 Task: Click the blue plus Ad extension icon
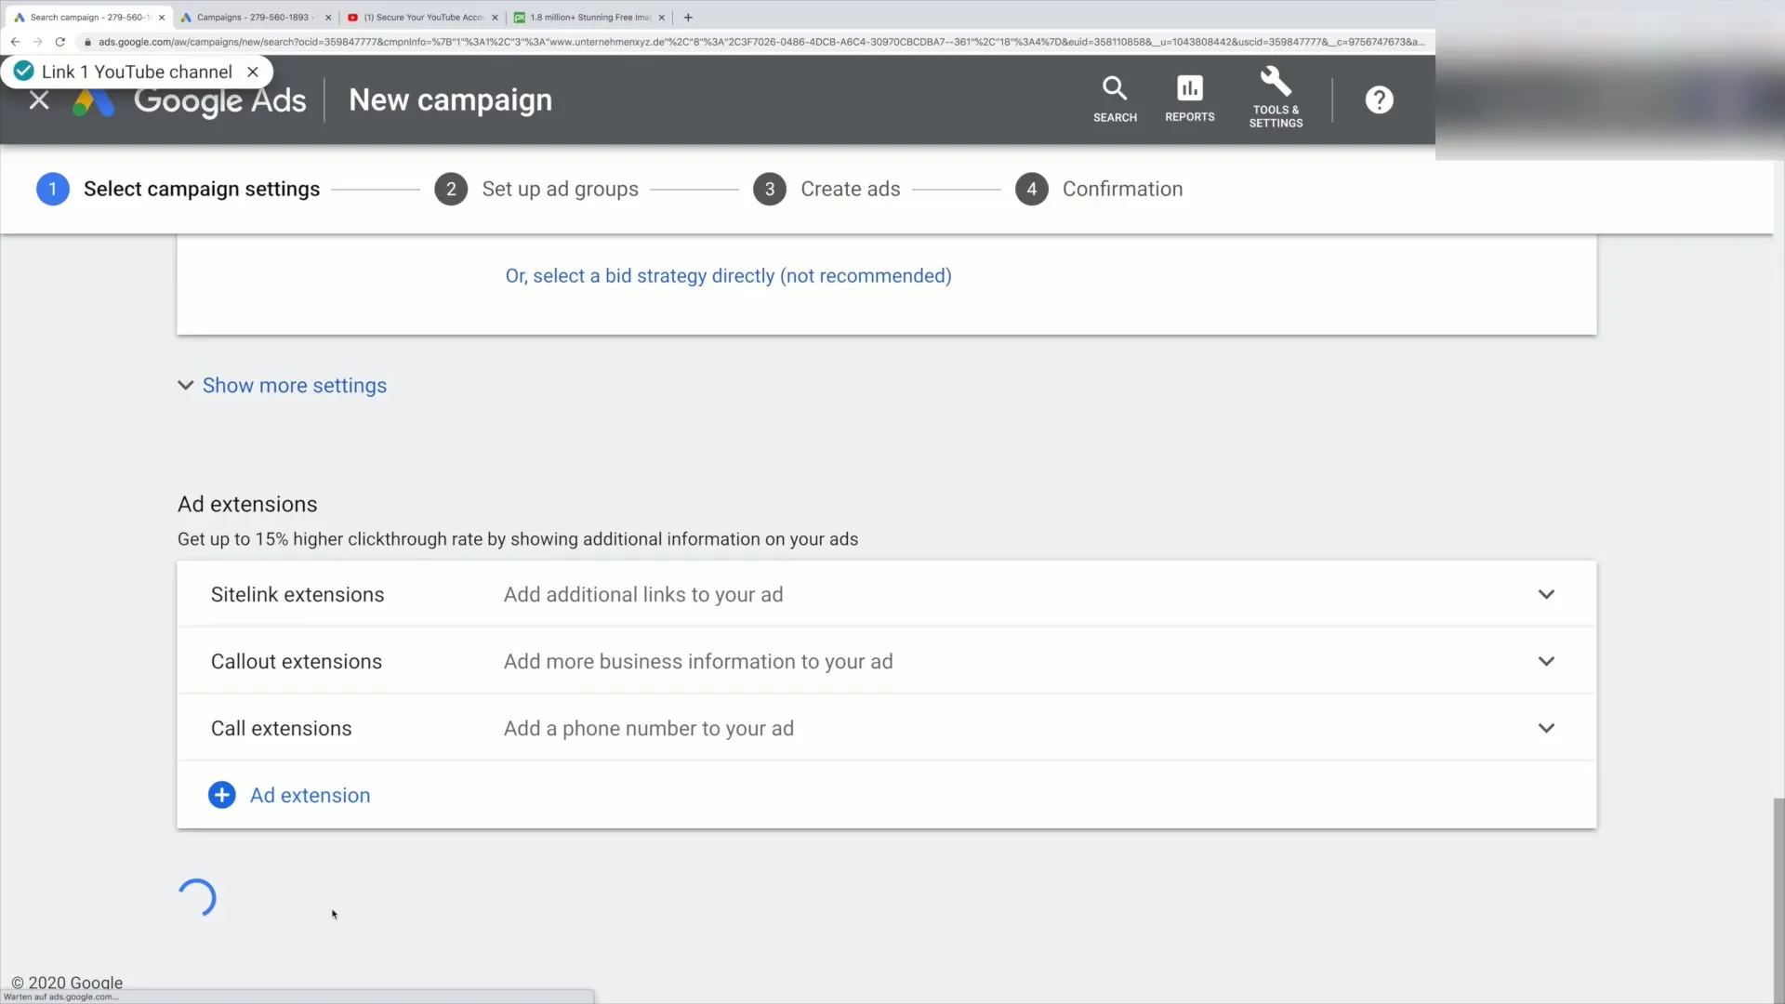(222, 795)
